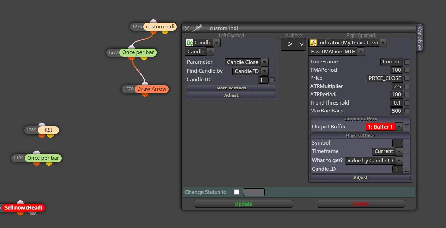
Task: Select the Once per bar block 1277
Action: (x=138, y=52)
